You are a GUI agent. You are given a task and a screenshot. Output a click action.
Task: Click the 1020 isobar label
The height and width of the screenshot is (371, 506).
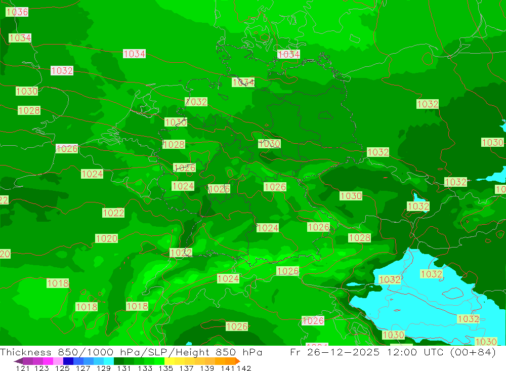pyautogui.click(x=106, y=238)
